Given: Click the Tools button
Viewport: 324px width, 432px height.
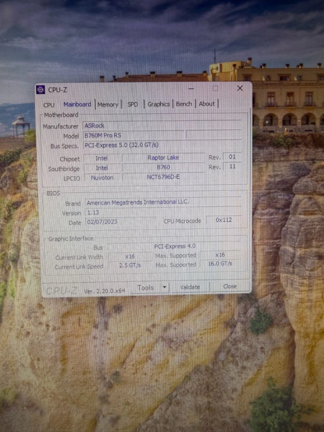Looking at the screenshot, I should [146, 287].
